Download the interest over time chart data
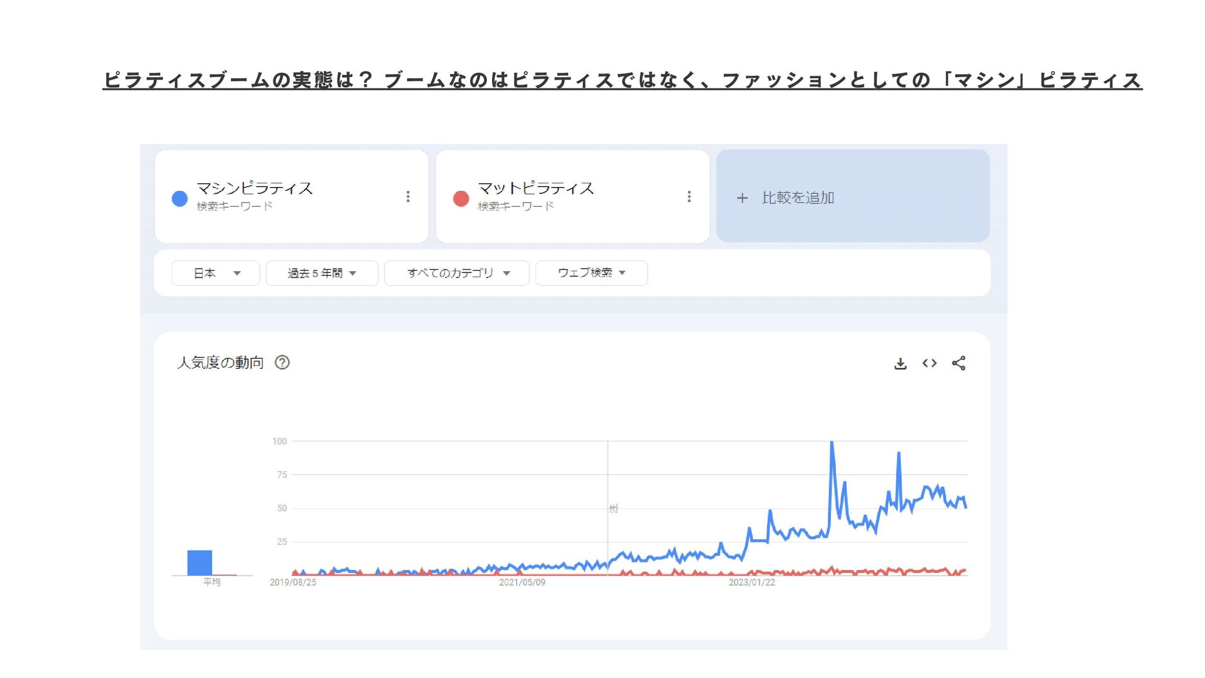The image size is (1205, 678). point(900,363)
